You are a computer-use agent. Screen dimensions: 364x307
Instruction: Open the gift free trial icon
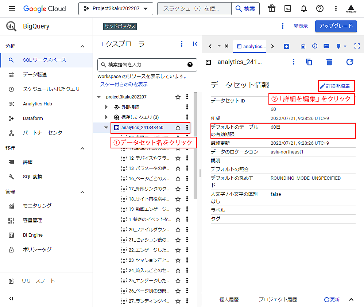coord(272,9)
